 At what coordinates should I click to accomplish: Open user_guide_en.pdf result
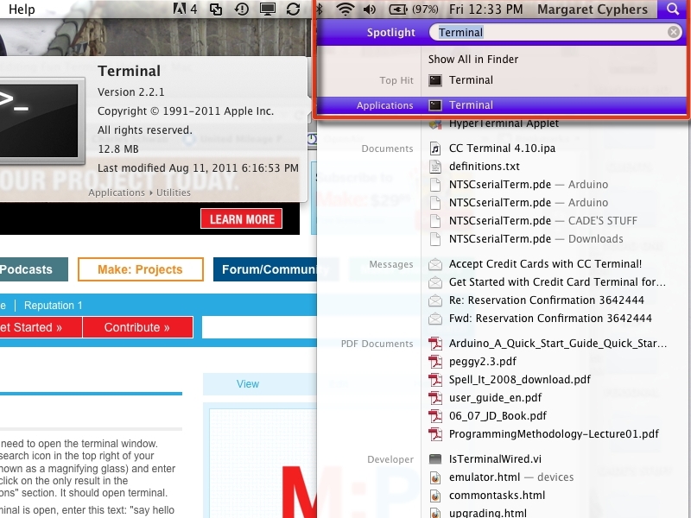[495, 398]
